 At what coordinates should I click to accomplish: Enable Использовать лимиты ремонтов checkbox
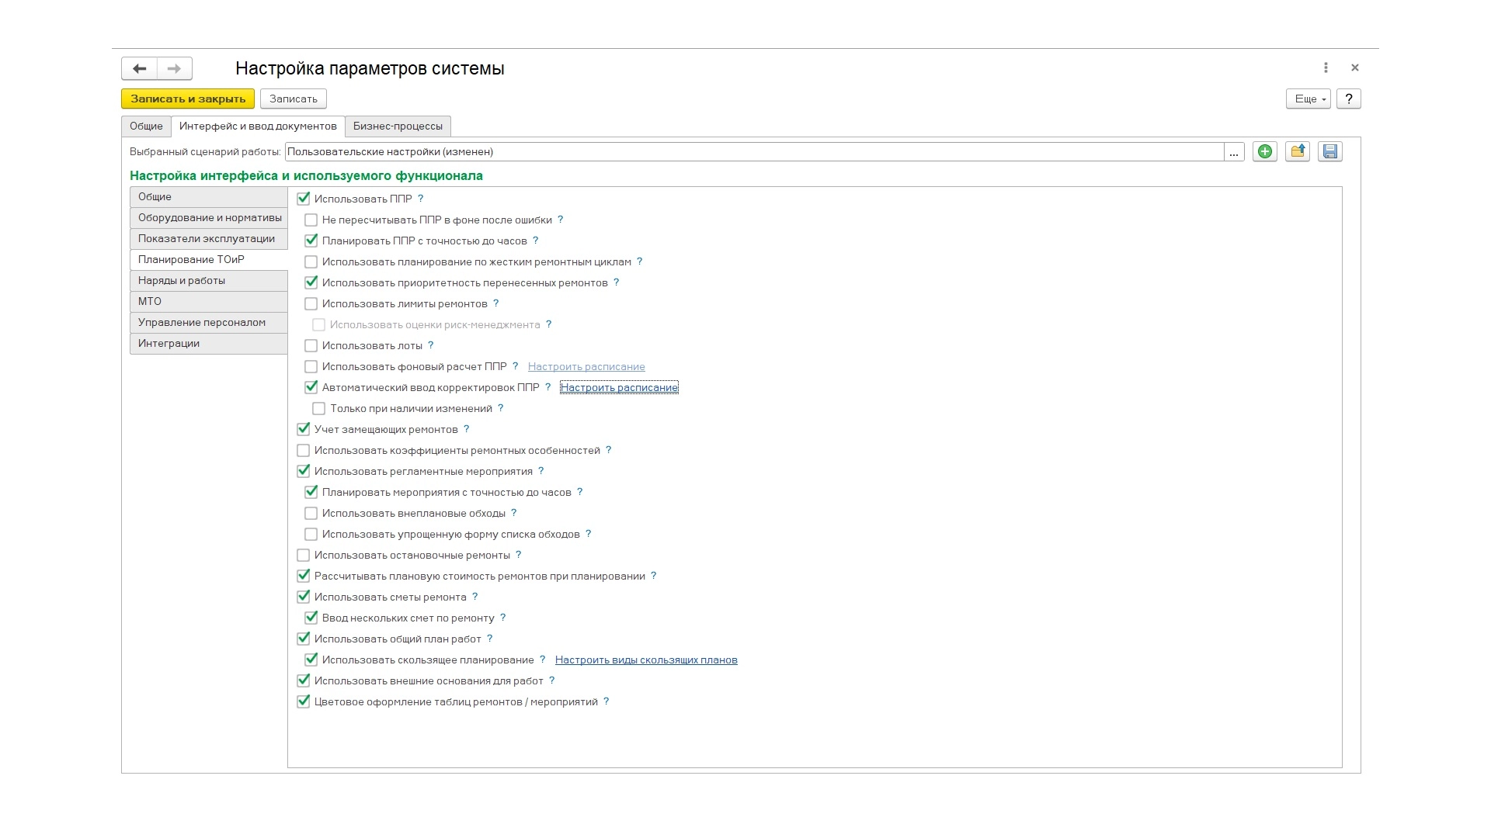[311, 303]
